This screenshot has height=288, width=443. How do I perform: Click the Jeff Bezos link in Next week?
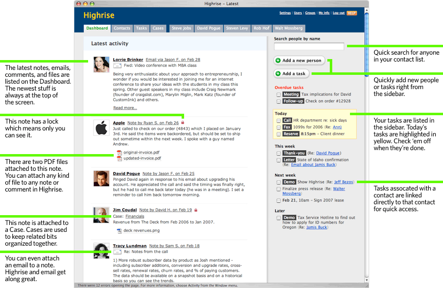pos(344,182)
